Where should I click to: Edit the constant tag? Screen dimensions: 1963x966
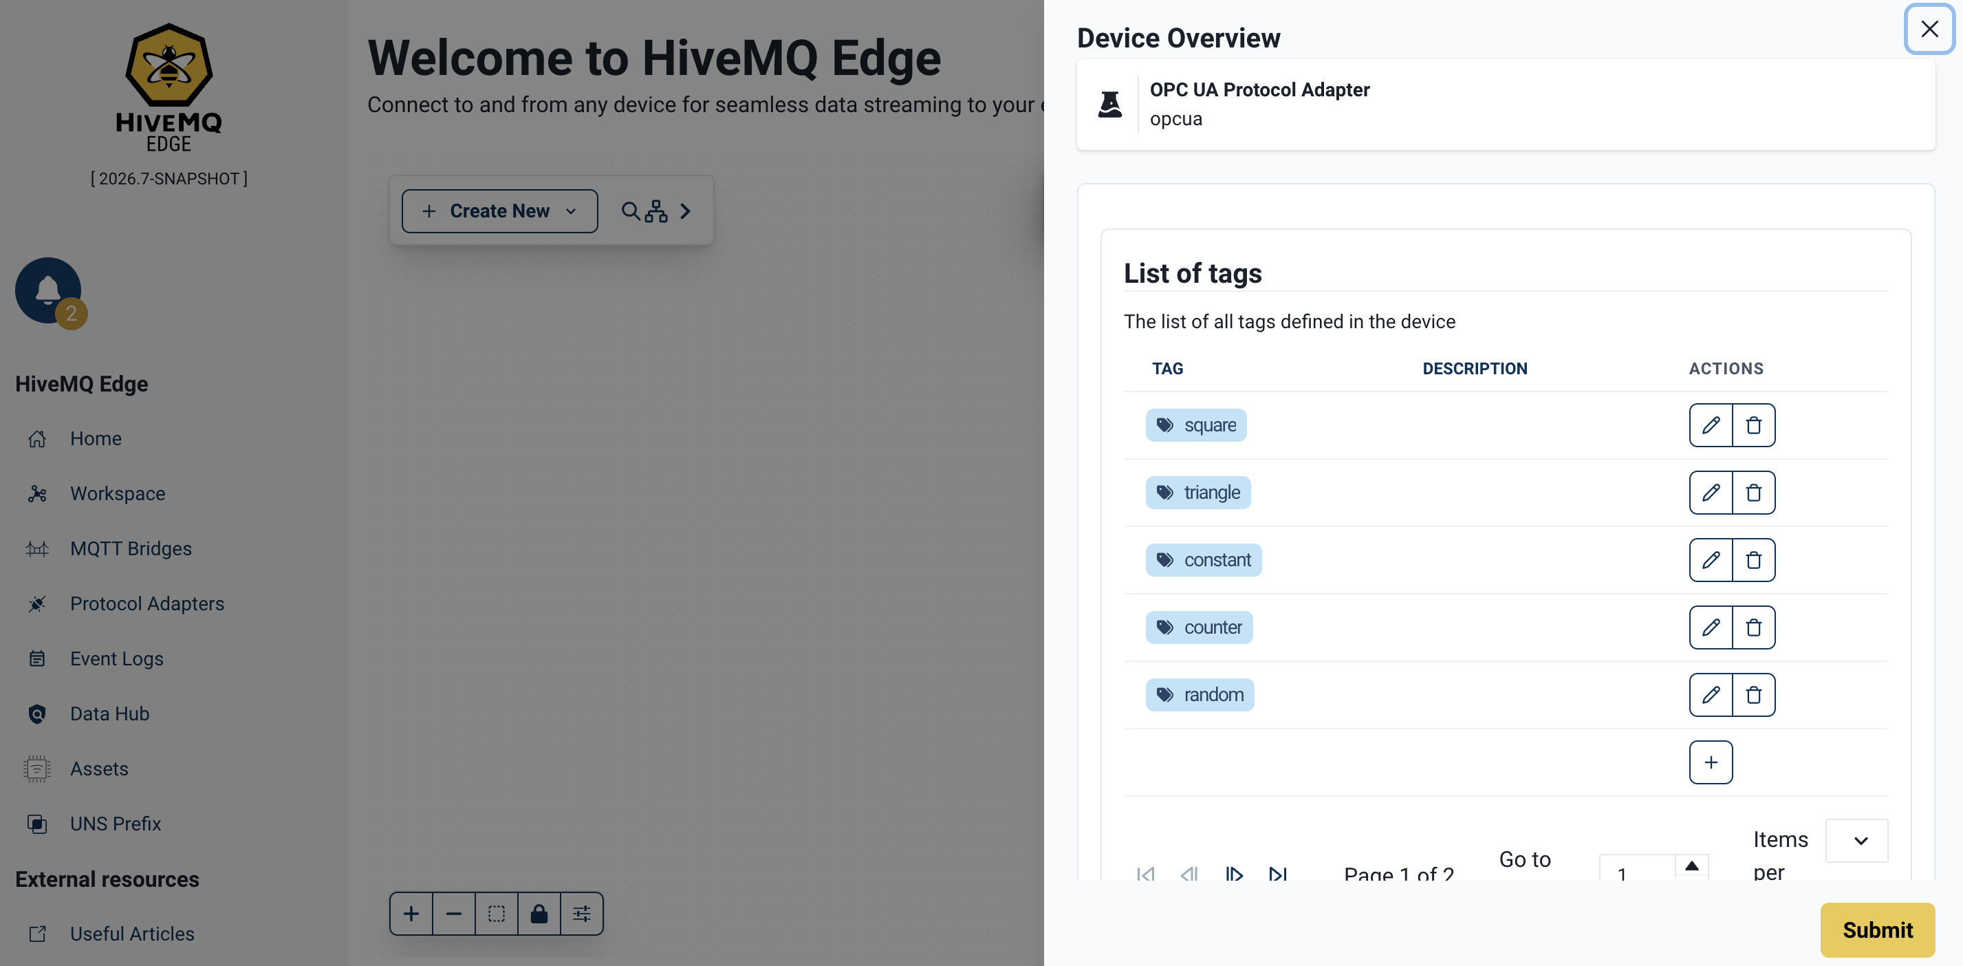pyautogui.click(x=1710, y=559)
